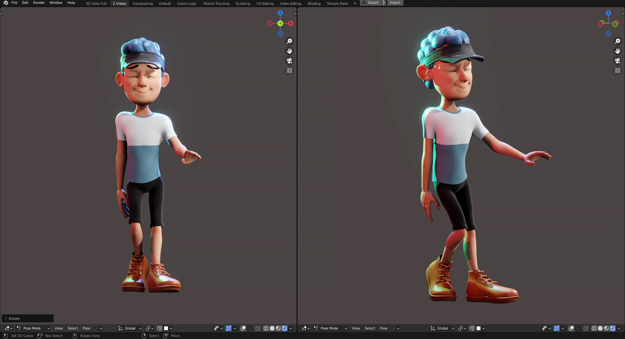This screenshot has width=625, height=339.
Task: Click the pan hand icon in right viewport
Action: [618, 51]
